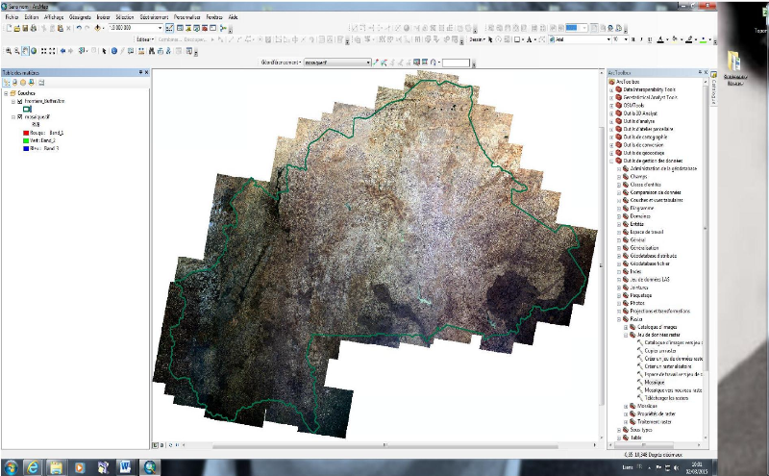Click the Save document icon
This screenshot has height=476, width=769.
coord(26,28)
